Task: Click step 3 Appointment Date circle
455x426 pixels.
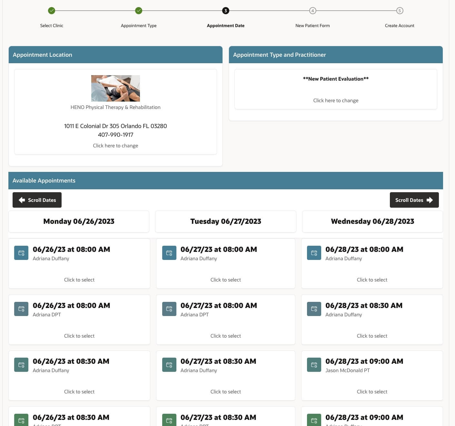Action: [226, 10]
